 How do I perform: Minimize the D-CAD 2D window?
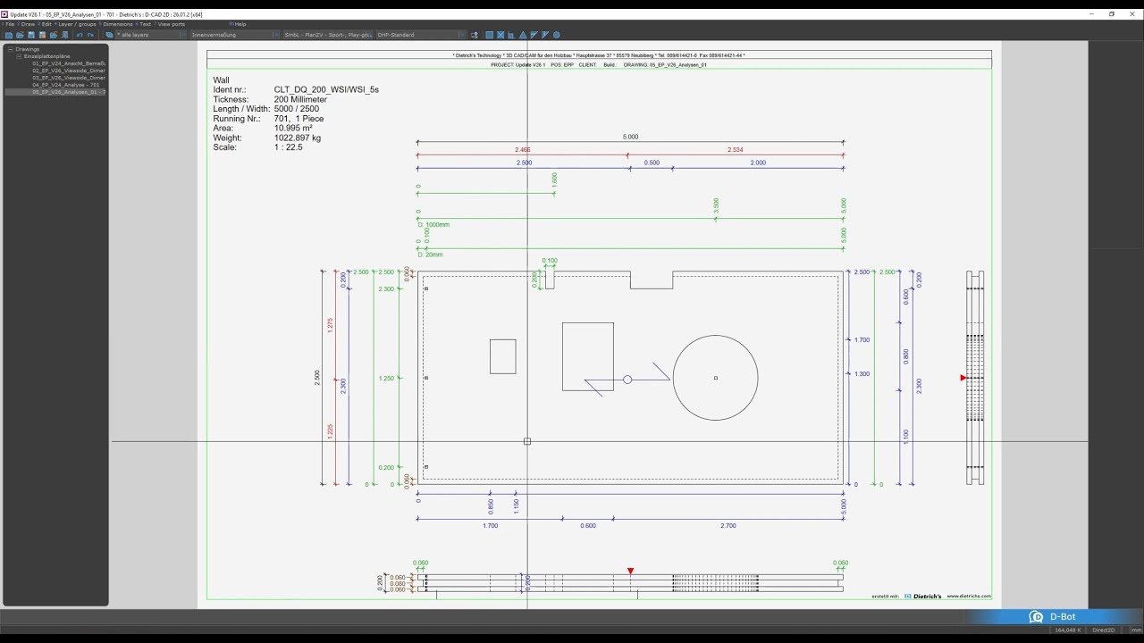(x=1092, y=13)
